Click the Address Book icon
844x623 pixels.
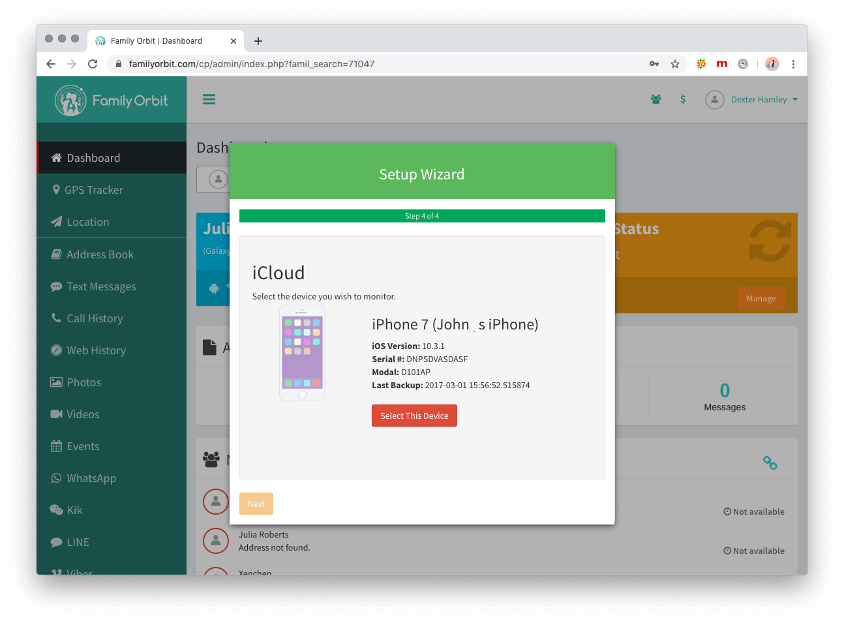click(57, 254)
